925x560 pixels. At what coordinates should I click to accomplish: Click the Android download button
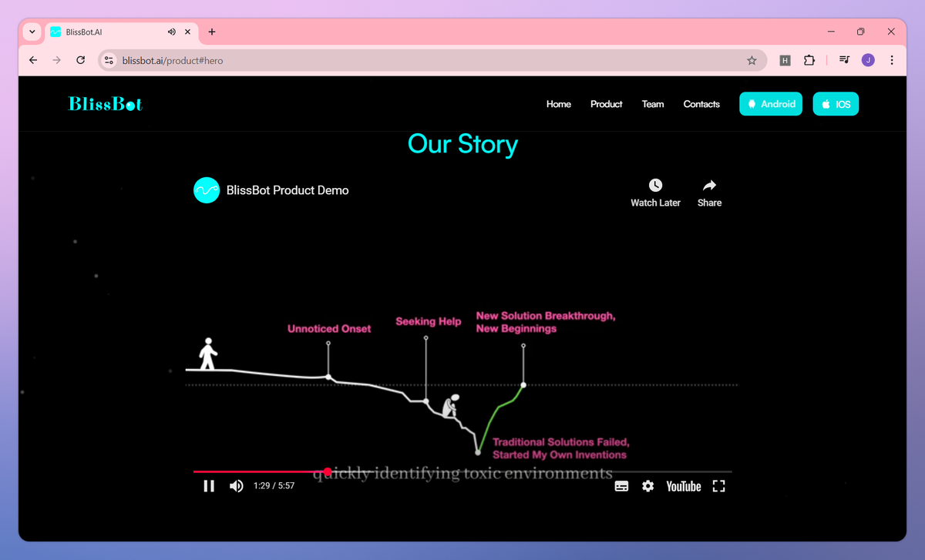pos(771,104)
